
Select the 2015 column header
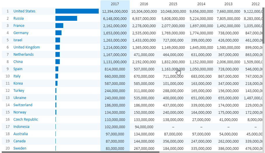click(173, 4)
